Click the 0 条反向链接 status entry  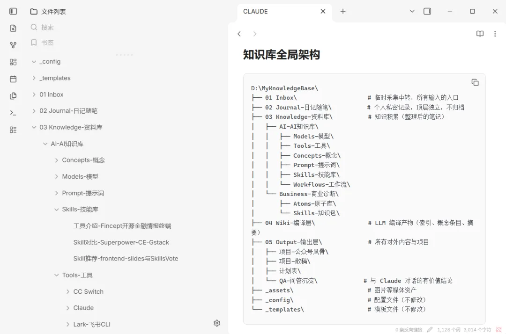tap(409, 329)
